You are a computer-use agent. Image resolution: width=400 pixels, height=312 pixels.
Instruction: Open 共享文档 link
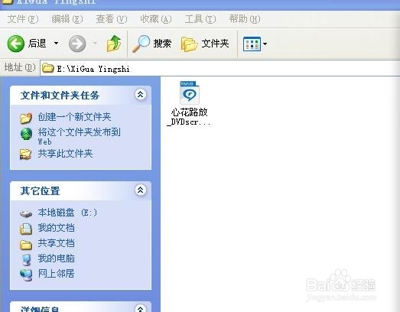56,243
